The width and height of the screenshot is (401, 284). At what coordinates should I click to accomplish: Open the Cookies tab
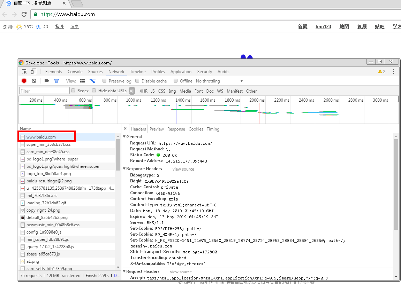(196, 129)
